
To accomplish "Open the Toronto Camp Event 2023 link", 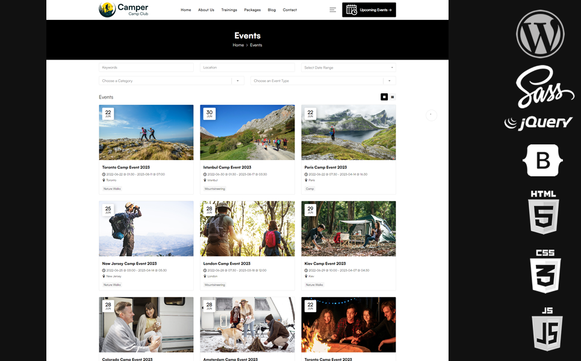I will pyautogui.click(x=126, y=167).
